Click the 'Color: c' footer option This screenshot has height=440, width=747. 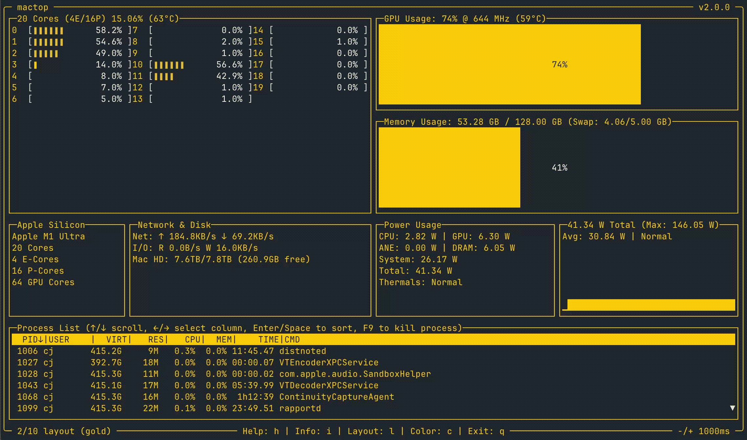point(431,431)
